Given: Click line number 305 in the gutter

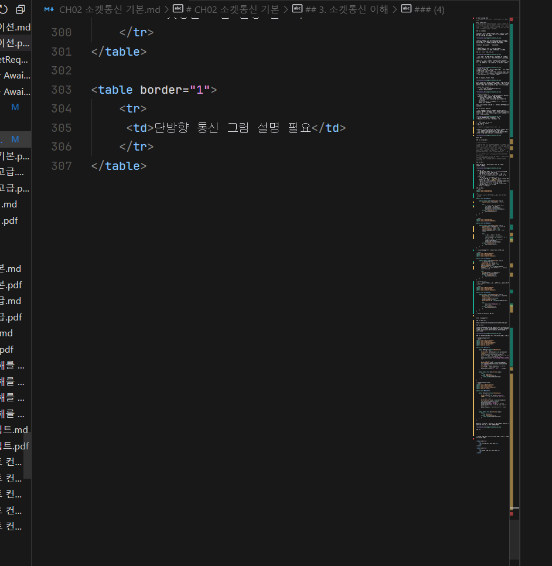Looking at the screenshot, I should click(62, 128).
